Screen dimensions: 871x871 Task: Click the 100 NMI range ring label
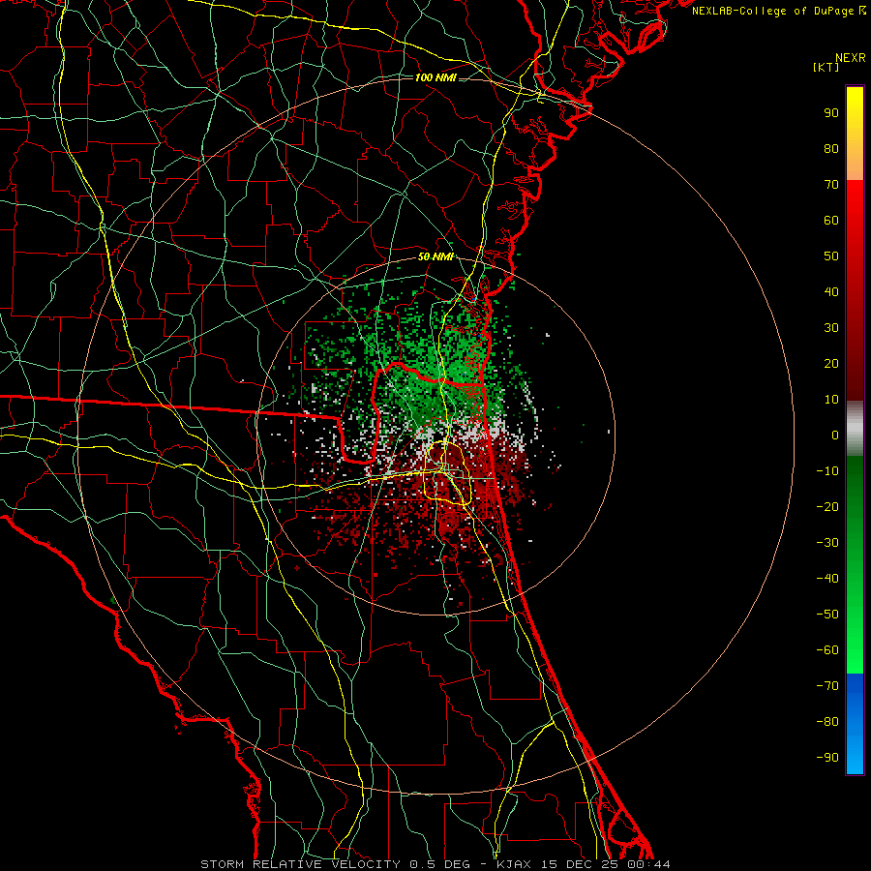click(x=435, y=77)
